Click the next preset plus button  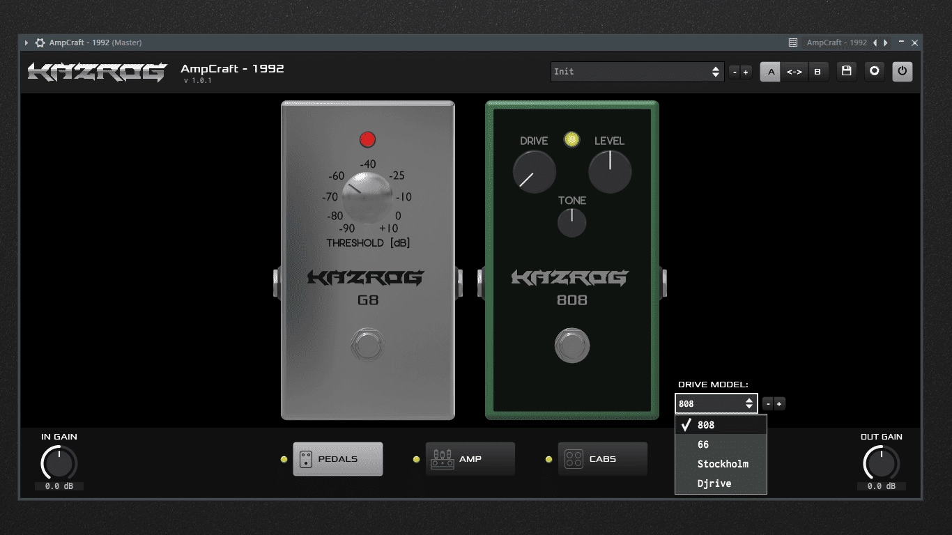746,72
